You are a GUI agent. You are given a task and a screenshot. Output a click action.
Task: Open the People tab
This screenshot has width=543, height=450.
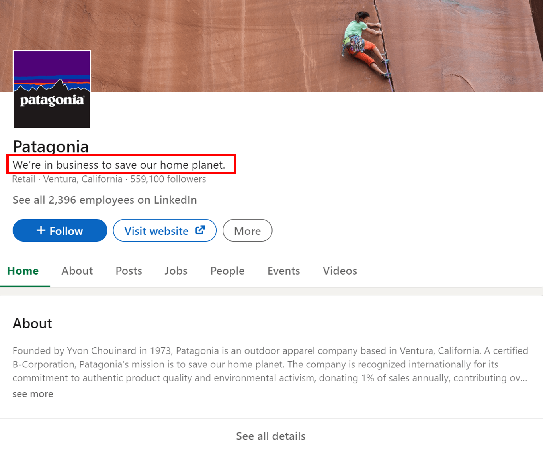(227, 271)
